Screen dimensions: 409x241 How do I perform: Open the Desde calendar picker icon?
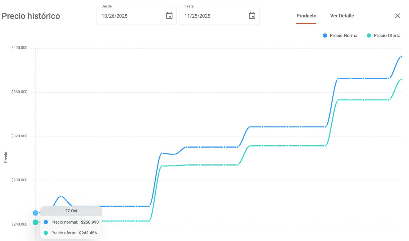[x=169, y=16]
